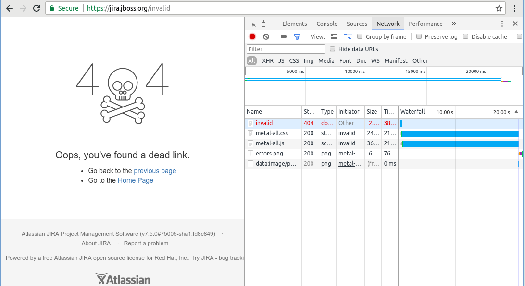Viewport: 525px width, 286px height.
Task: Open the initiator link for errors.png
Action: point(350,154)
